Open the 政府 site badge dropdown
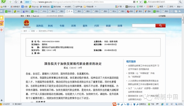Screen dimensions: 184x106 [28, 2]
